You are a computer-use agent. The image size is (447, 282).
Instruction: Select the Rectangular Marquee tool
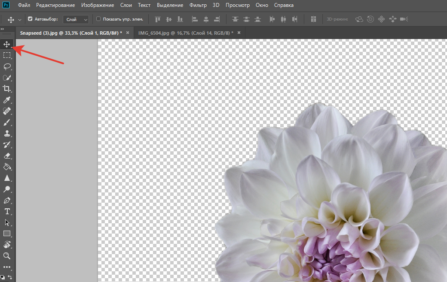[x=7, y=55]
